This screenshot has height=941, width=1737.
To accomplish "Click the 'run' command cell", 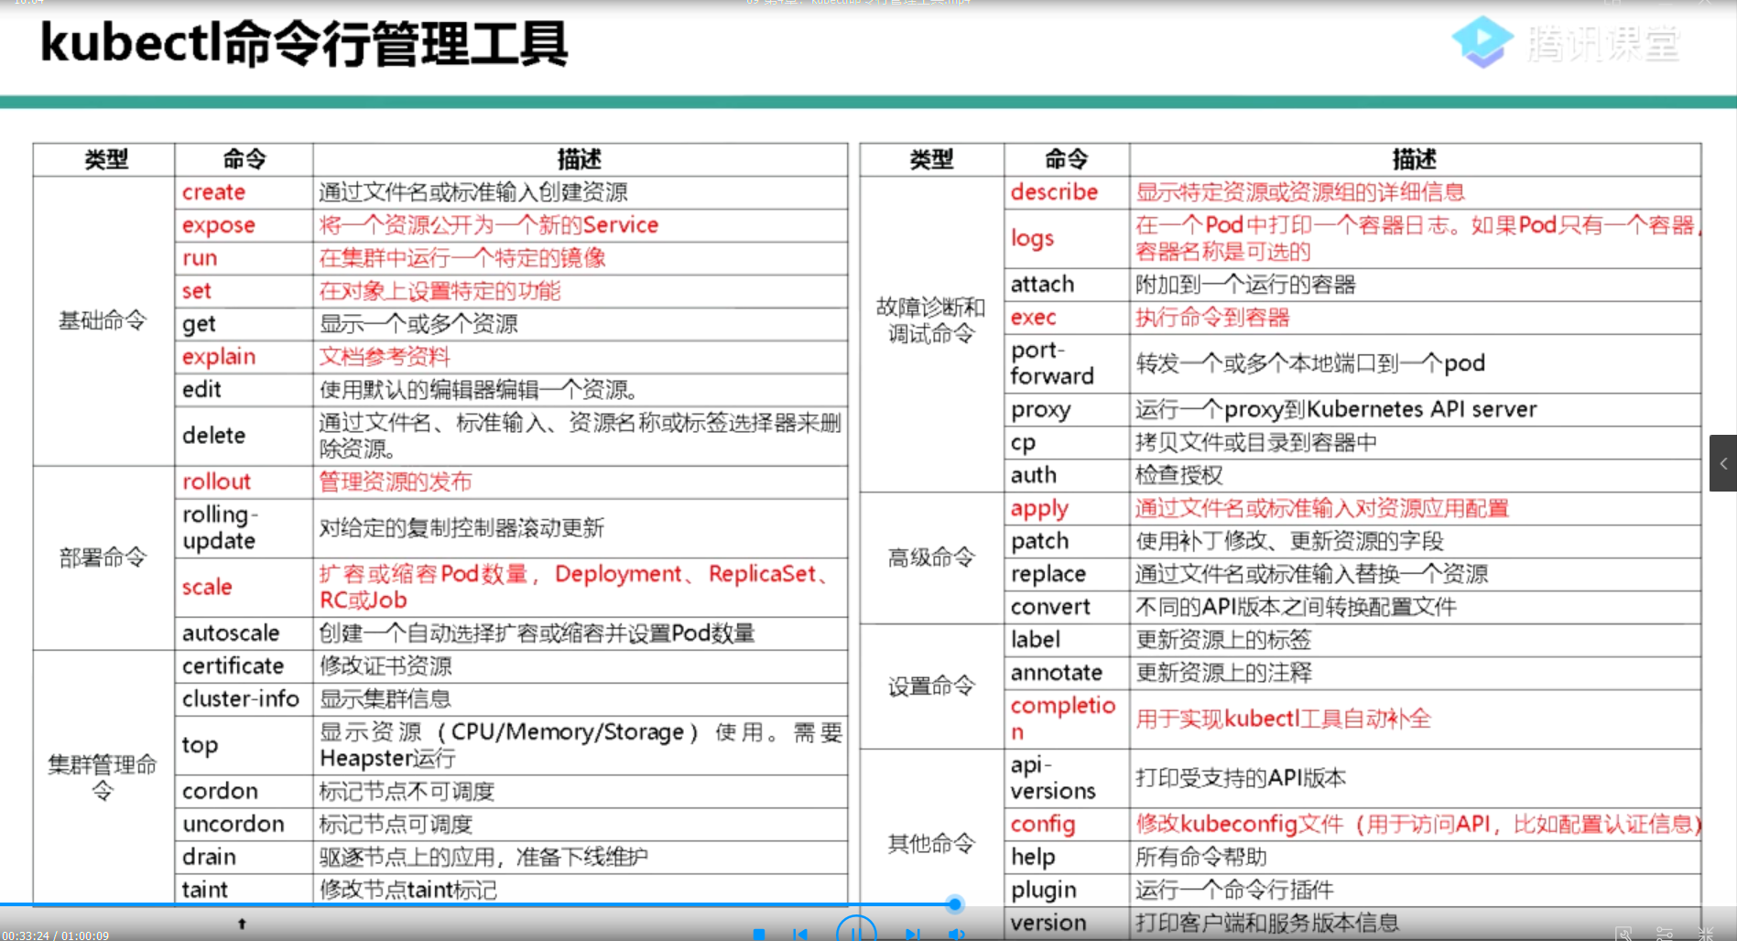I will tap(244, 258).
